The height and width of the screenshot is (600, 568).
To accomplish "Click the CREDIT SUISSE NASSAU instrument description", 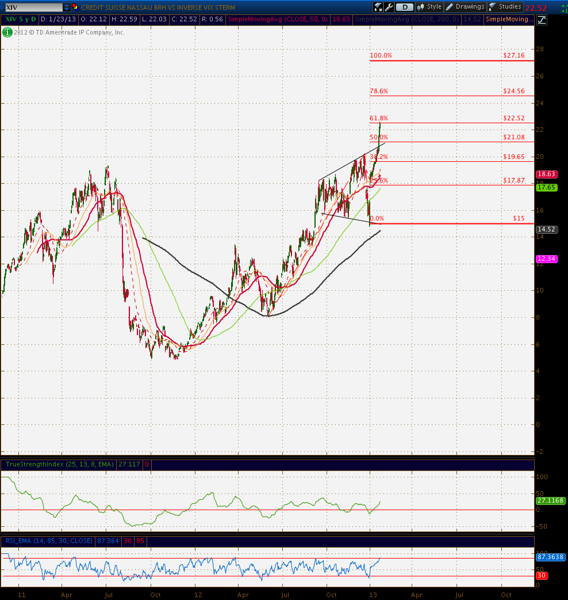I will (158, 7).
